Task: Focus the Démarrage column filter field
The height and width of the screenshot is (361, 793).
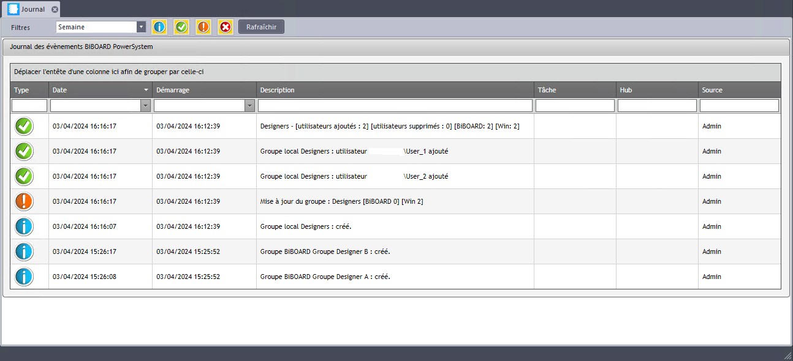Action: click(x=199, y=106)
